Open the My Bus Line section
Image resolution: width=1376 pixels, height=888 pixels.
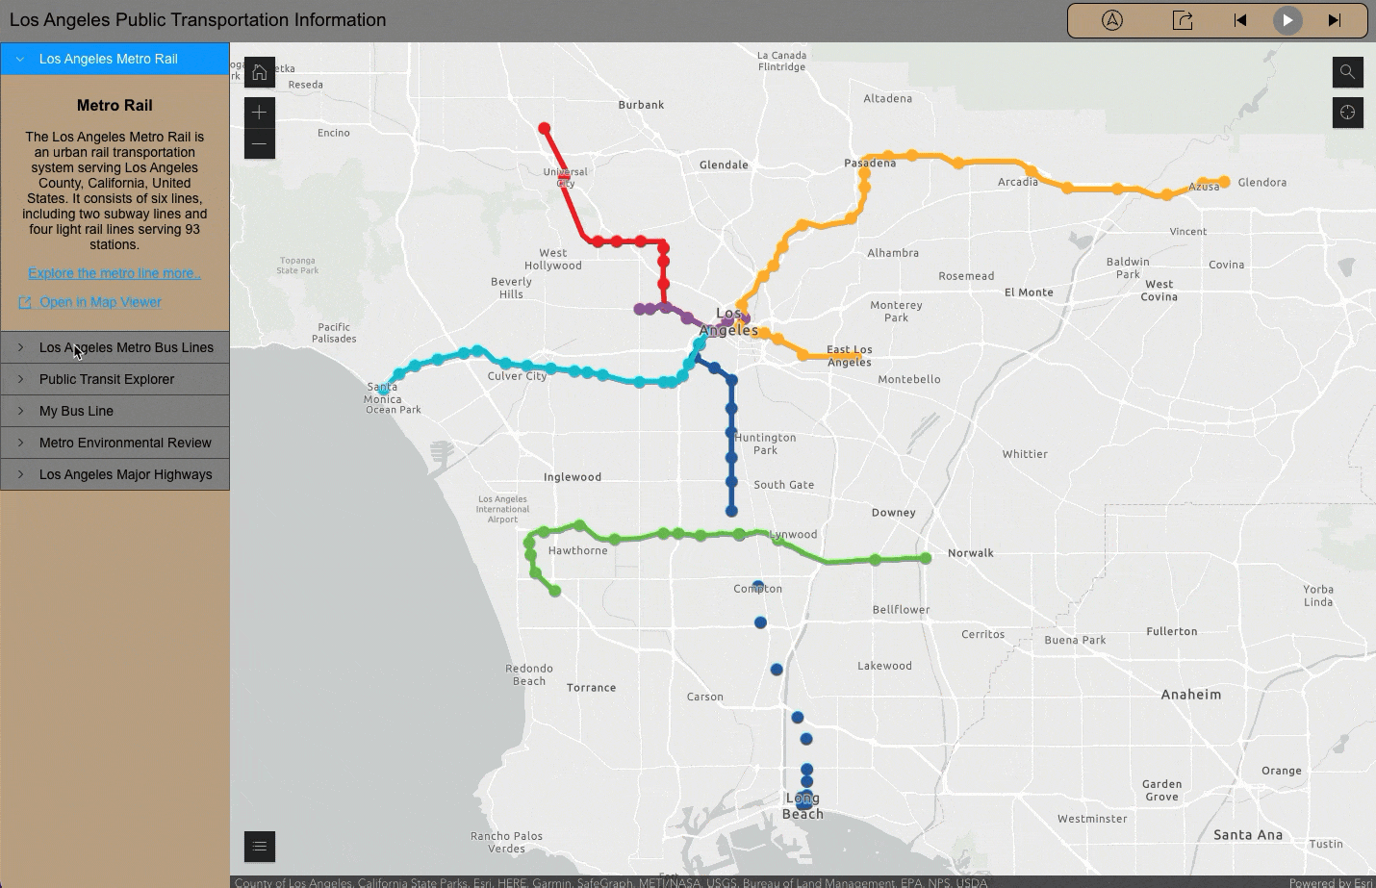pos(115,411)
